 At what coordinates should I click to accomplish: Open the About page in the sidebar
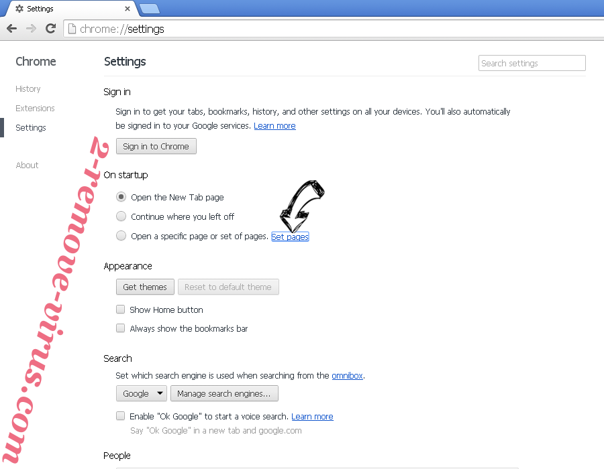[27, 165]
